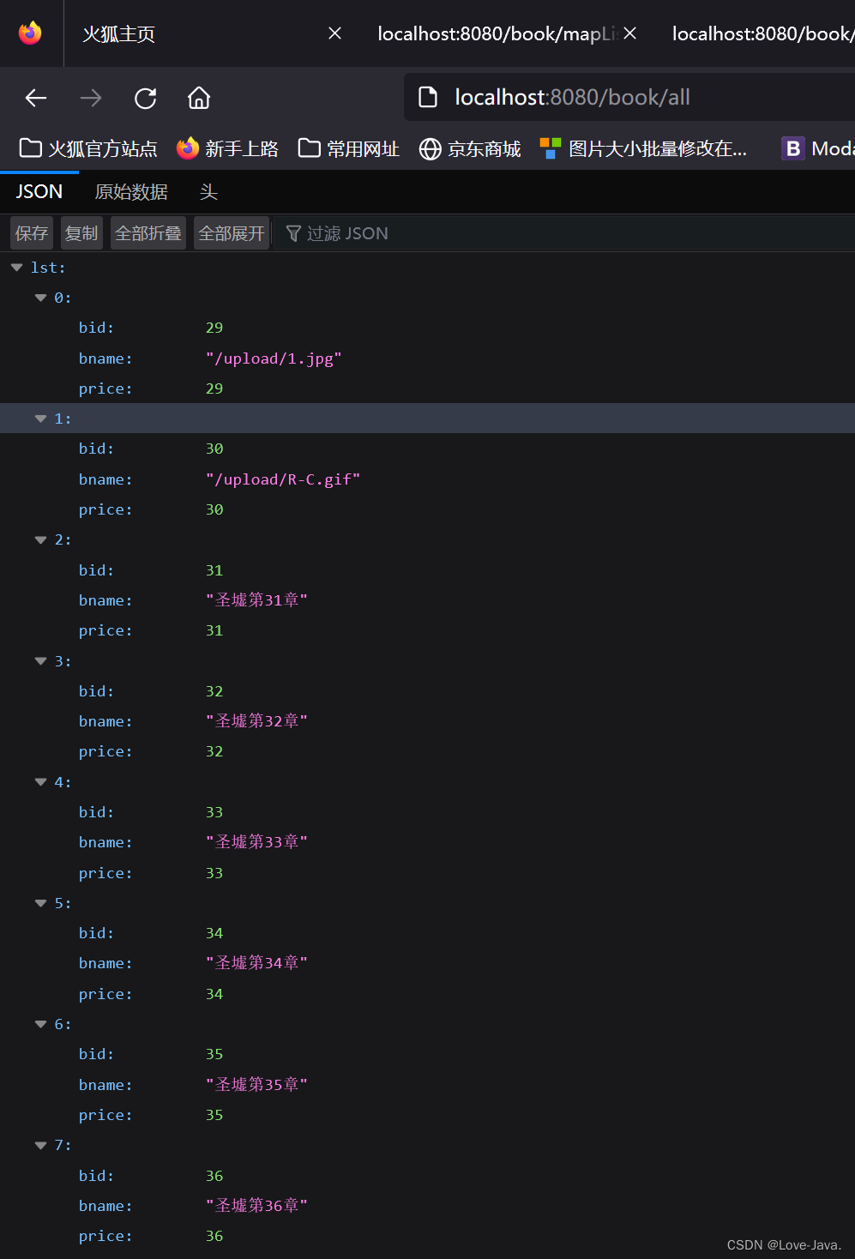Image resolution: width=855 pixels, height=1259 pixels.
Task: Click the forward navigation arrow
Action: coord(91,98)
